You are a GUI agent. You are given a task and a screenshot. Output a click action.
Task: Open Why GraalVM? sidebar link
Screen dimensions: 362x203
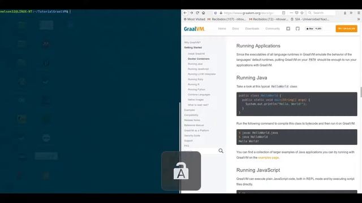point(192,43)
